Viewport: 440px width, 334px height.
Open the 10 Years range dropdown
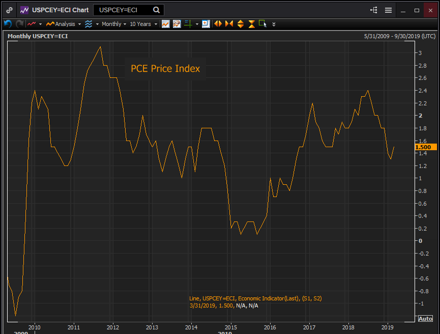tap(143, 24)
